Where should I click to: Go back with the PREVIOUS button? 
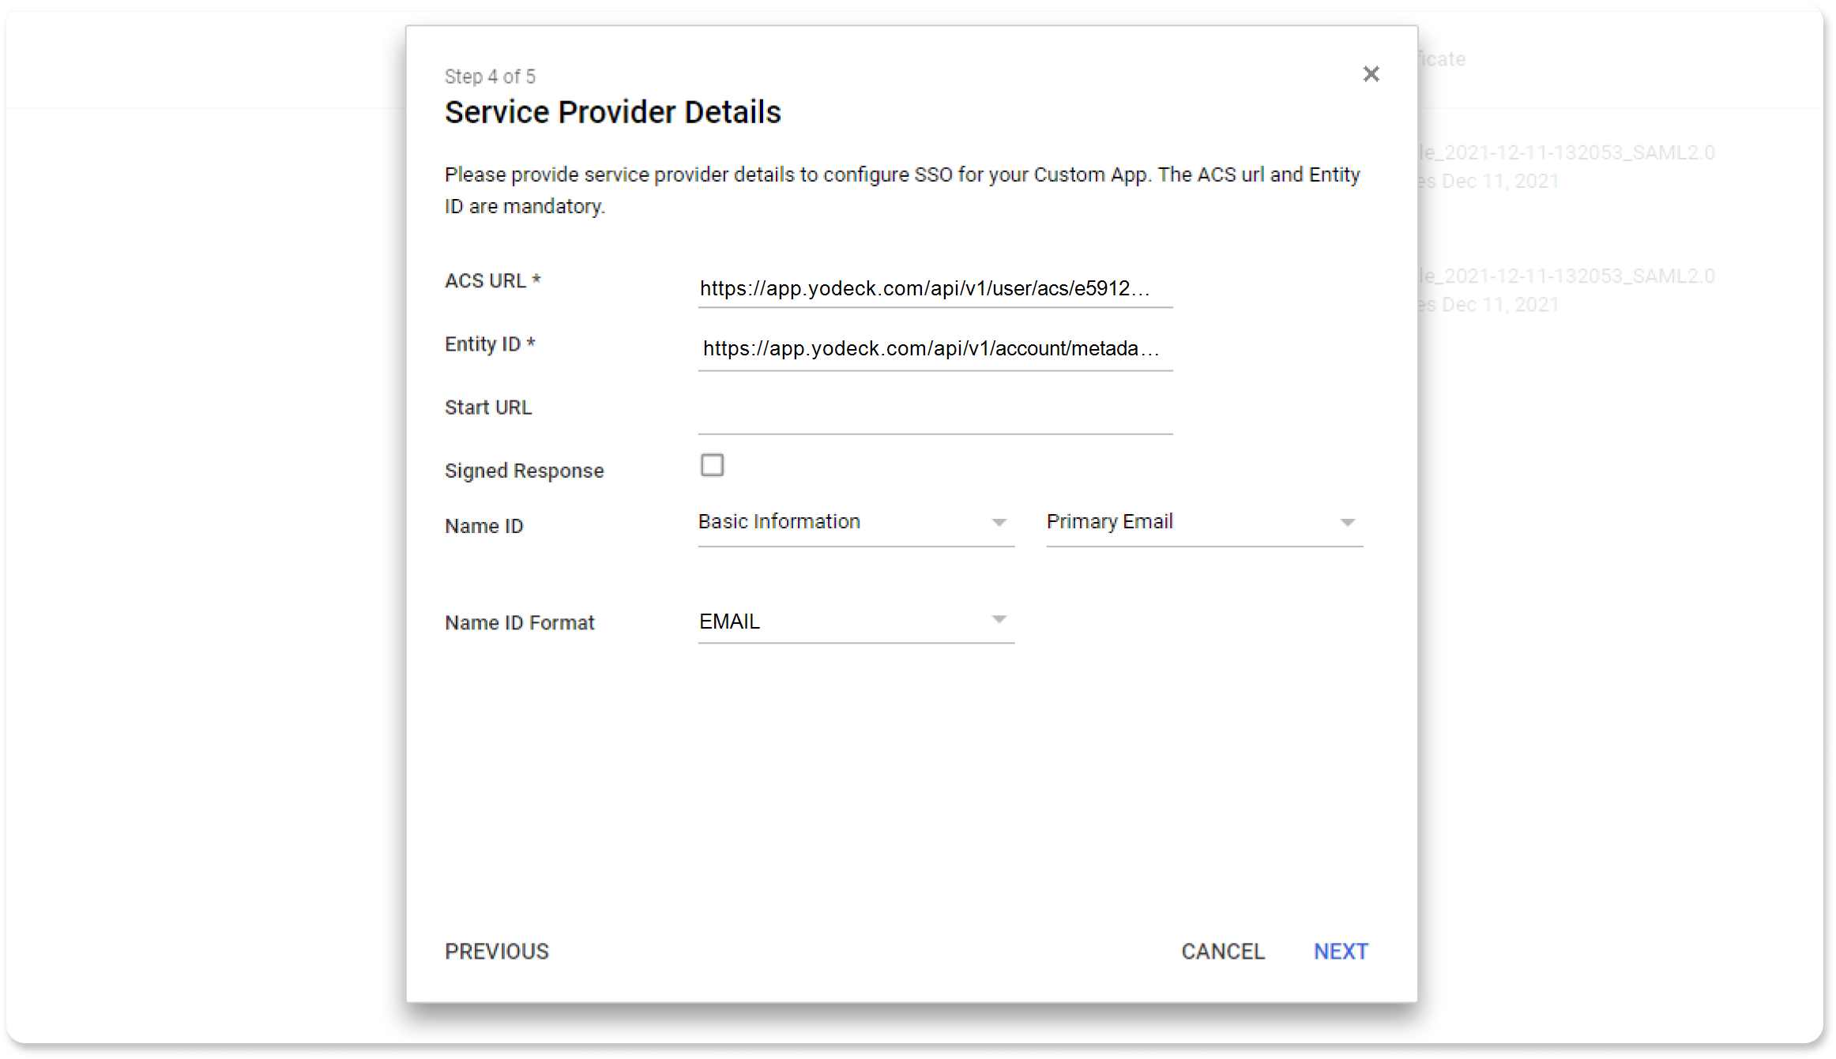coord(496,952)
